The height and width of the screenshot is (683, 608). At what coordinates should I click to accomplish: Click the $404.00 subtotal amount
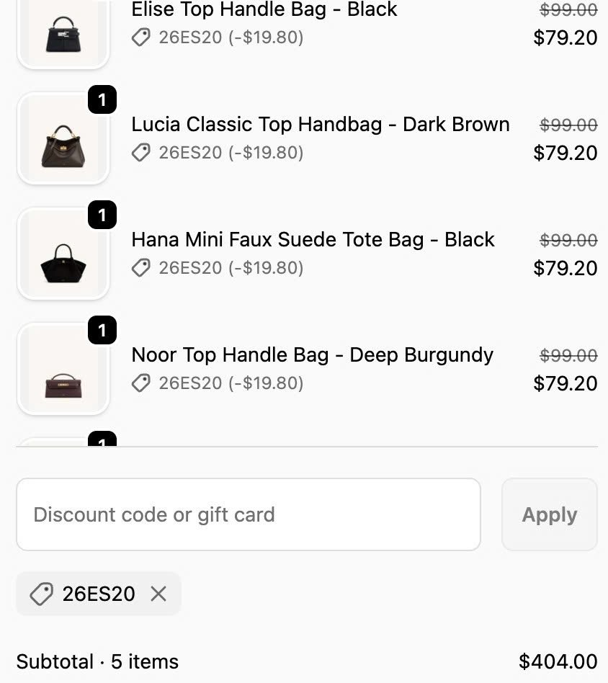pyautogui.click(x=558, y=661)
